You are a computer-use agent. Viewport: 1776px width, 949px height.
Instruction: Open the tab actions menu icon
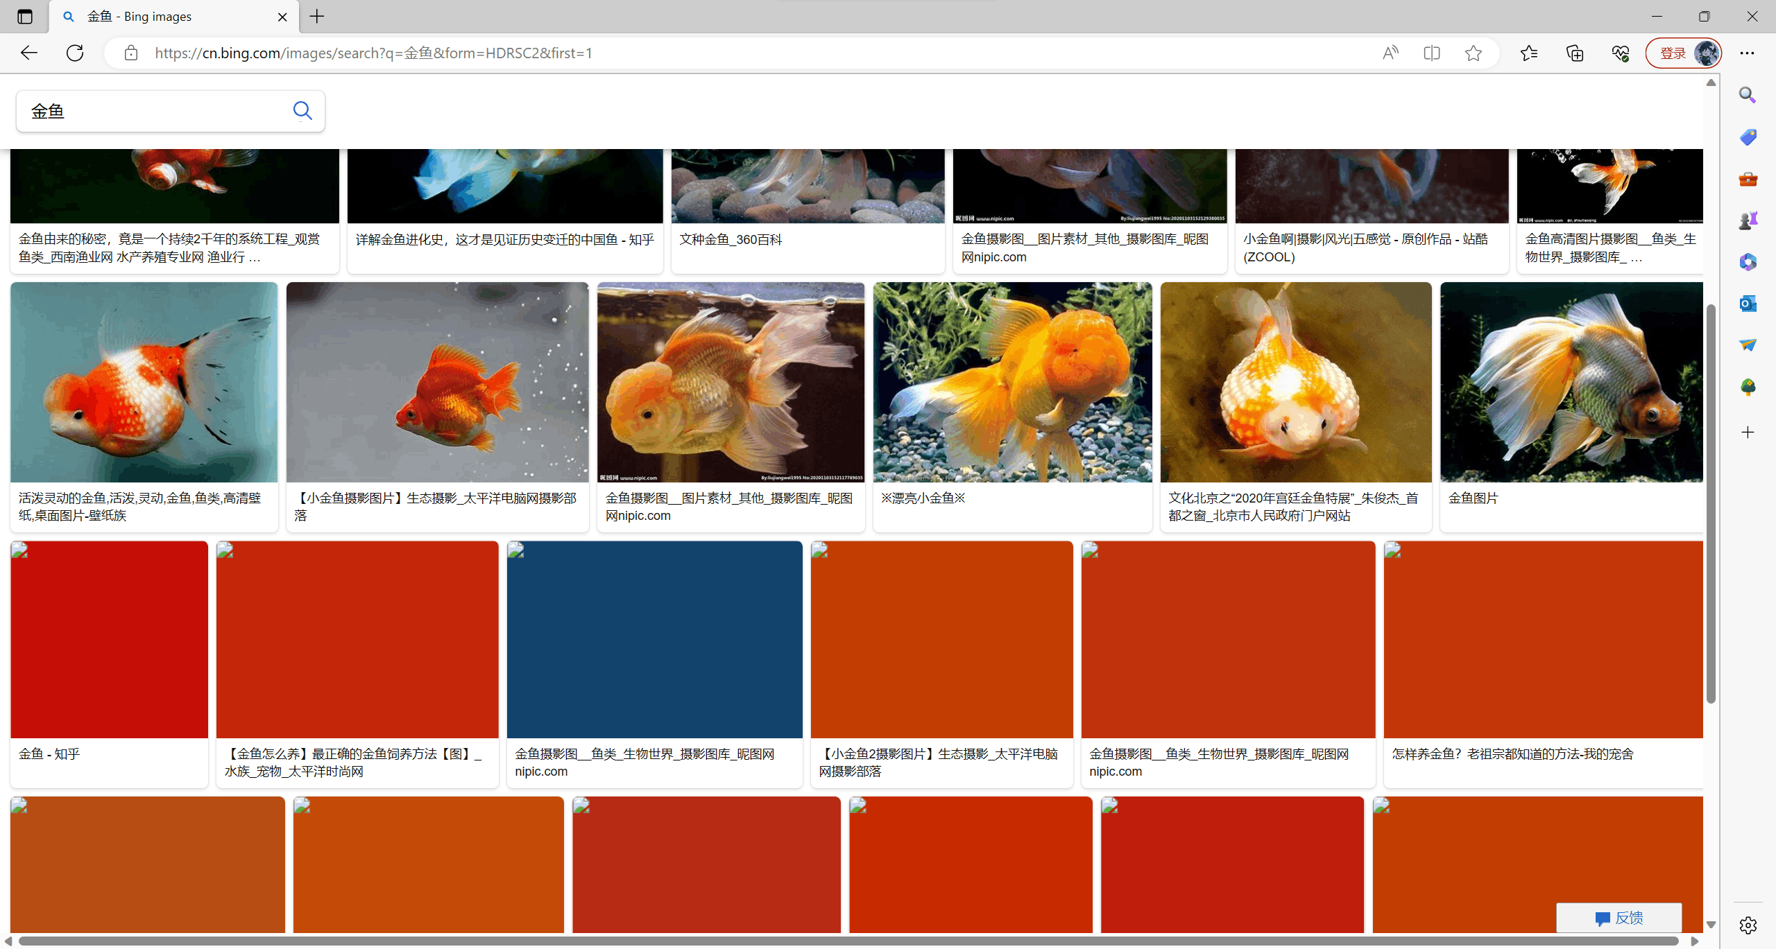tap(25, 17)
